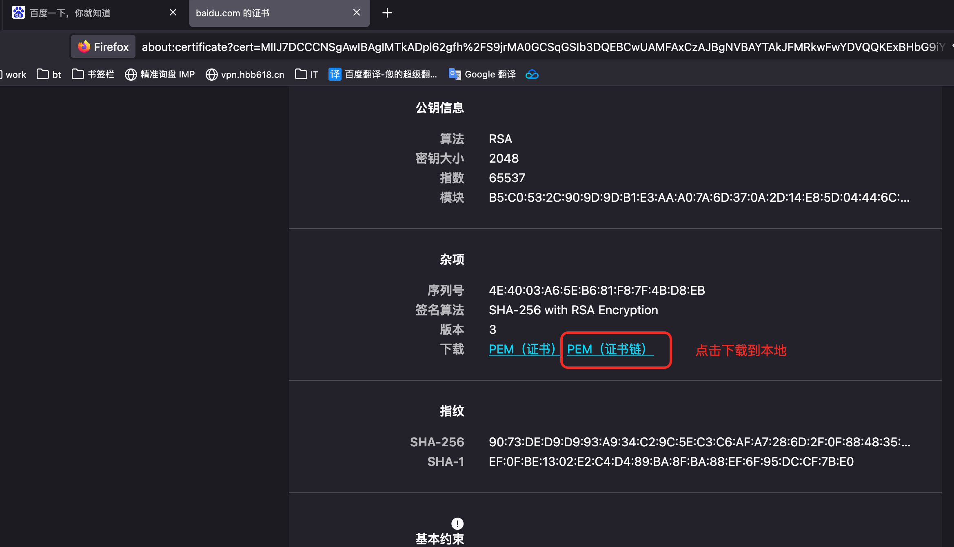
Task: Open the Google 翻译 bookmark
Action: pyautogui.click(x=482, y=74)
